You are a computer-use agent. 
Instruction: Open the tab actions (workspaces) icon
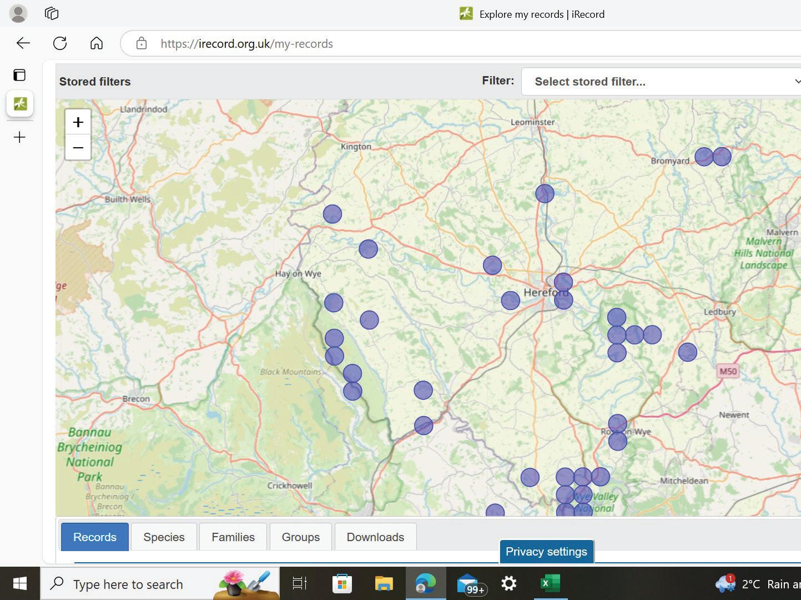52,13
